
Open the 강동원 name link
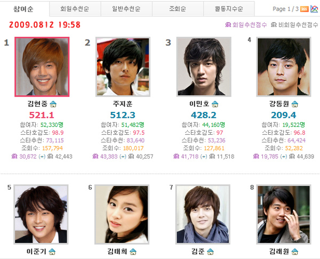(279, 104)
